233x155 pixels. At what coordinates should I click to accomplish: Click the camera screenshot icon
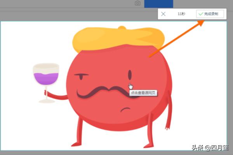pos(137,3)
